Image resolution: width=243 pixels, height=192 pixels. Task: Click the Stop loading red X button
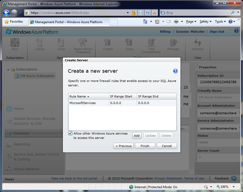pyautogui.click(x=154, y=13)
